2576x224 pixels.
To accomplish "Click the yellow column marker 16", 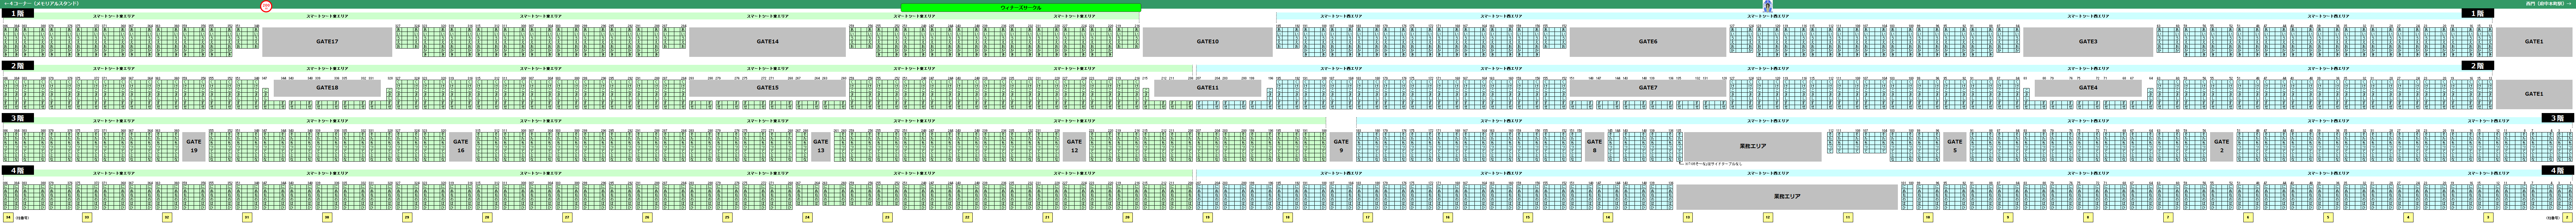I will [1448, 217].
